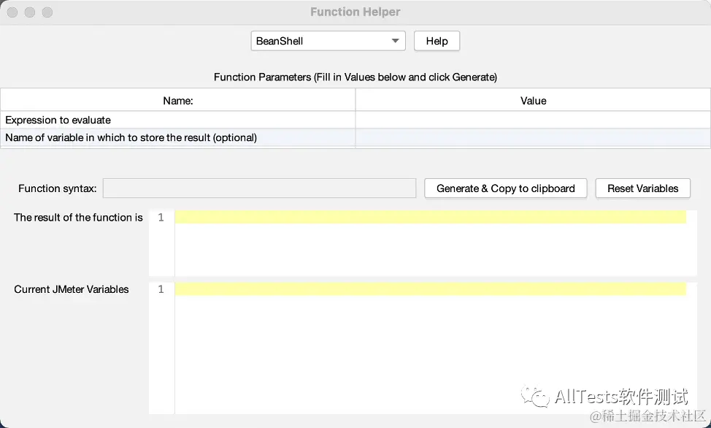Click line number 1 in variables gutter
Screen dimensions: 711x428
click(161, 289)
